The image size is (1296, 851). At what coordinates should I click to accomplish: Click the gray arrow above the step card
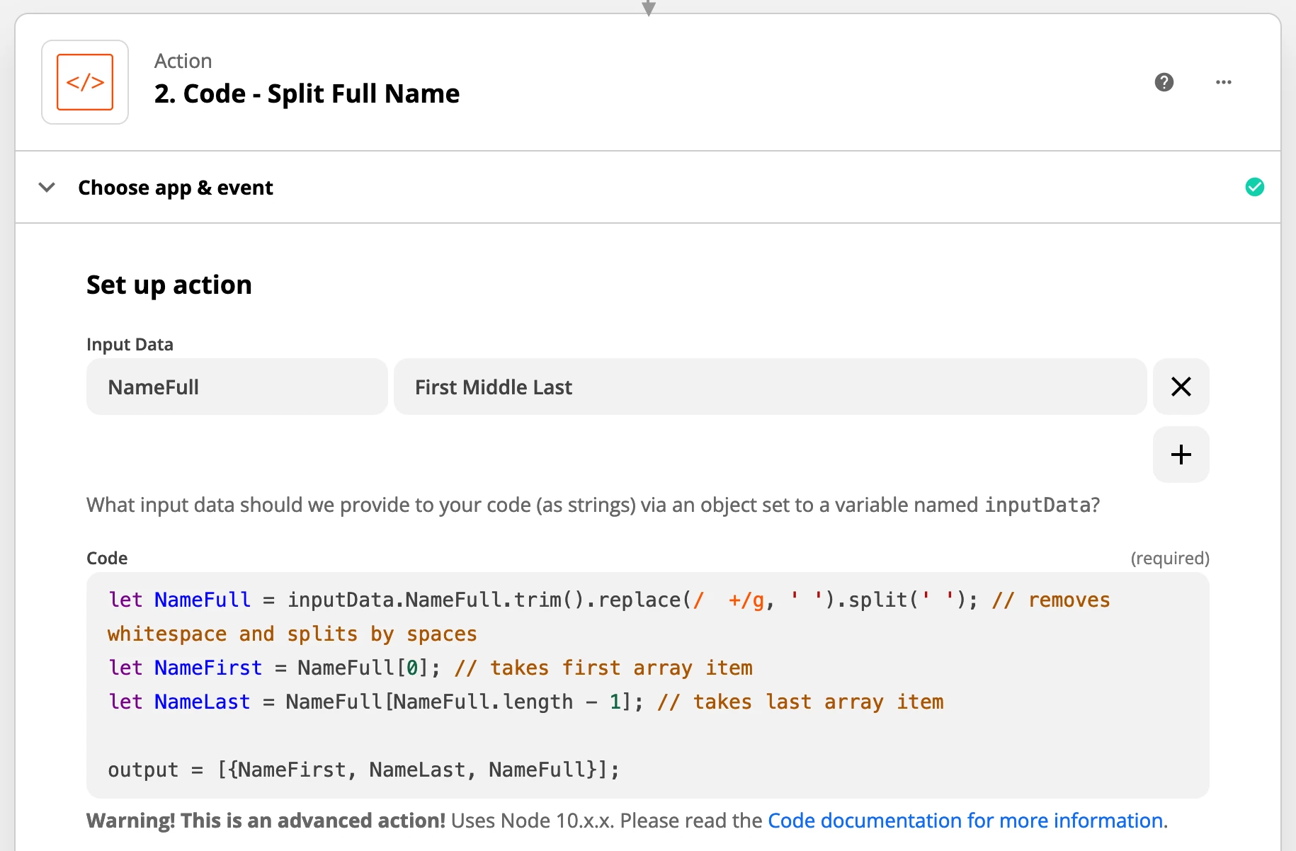point(648,7)
